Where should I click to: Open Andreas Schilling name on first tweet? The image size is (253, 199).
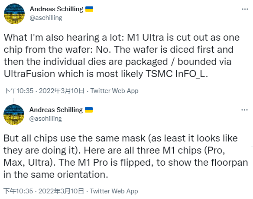56,9
